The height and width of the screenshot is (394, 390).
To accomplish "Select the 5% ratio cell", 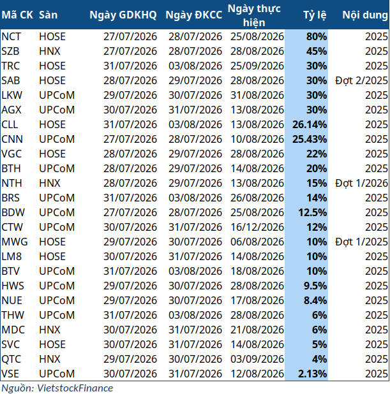I will pyautogui.click(x=319, y=344).
